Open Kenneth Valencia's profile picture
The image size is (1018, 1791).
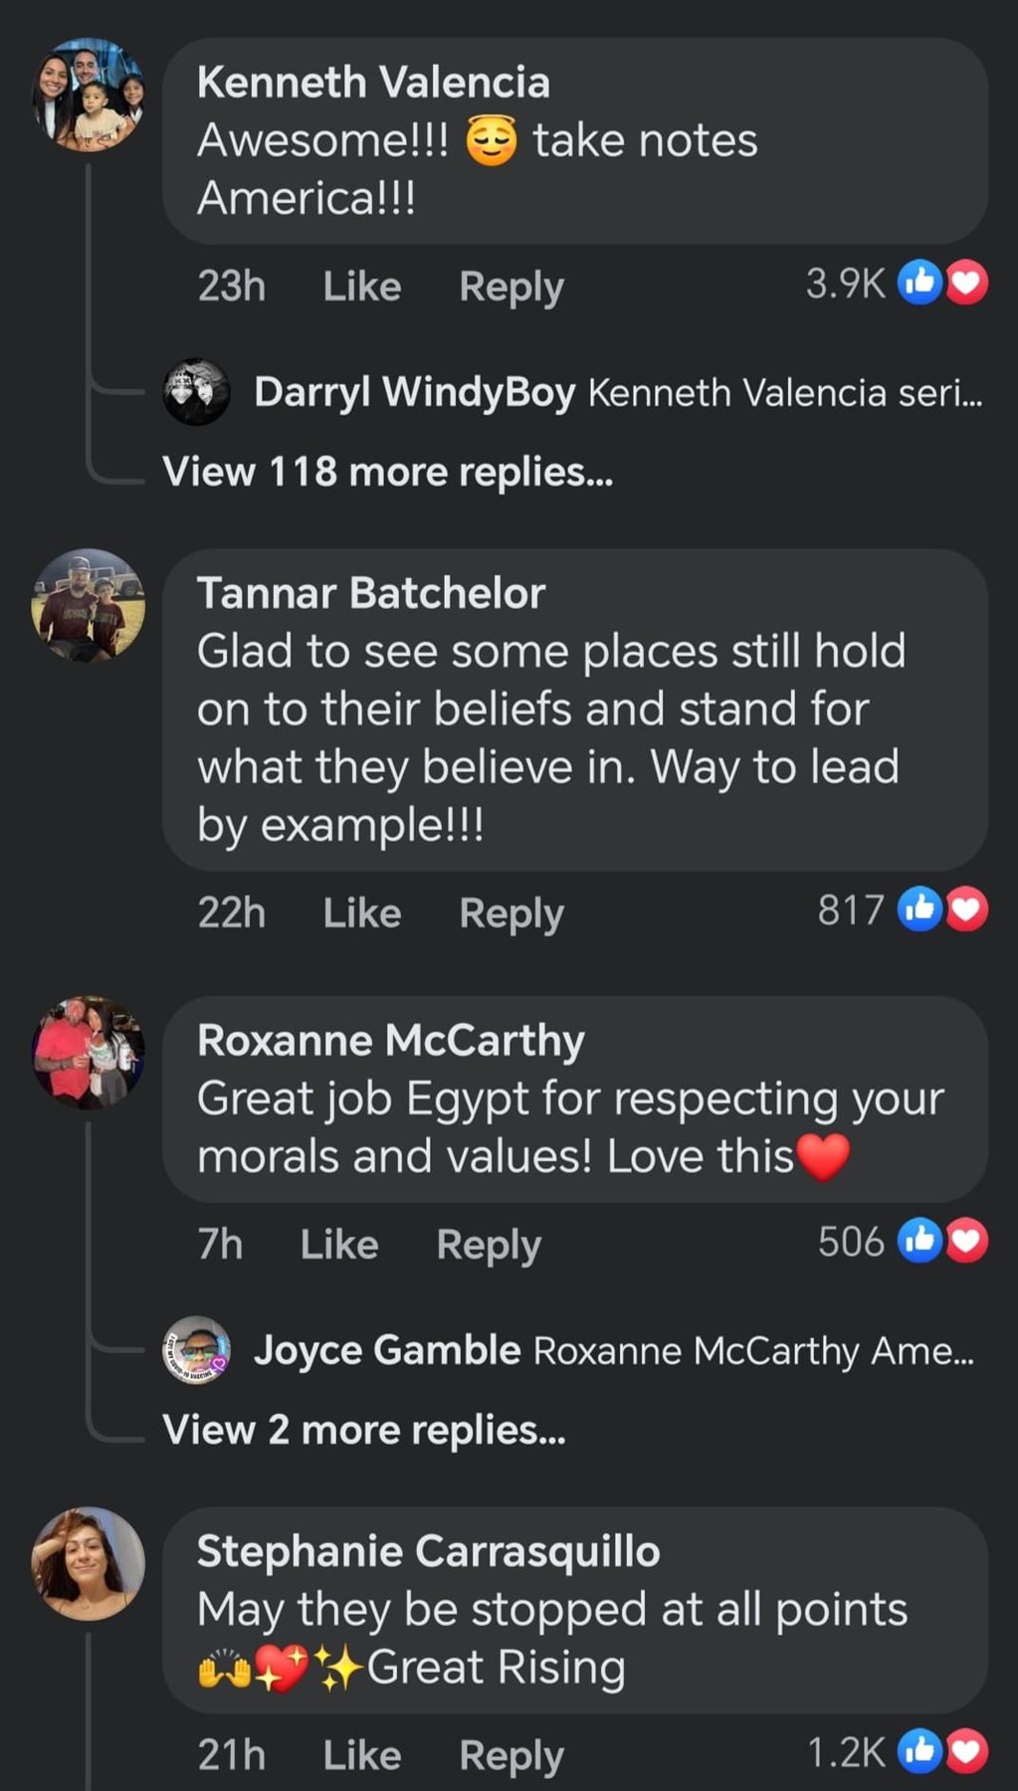pos(89,96)
